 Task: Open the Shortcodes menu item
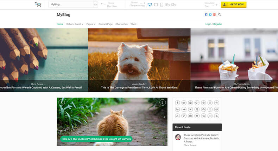click(x=121, y=24)
